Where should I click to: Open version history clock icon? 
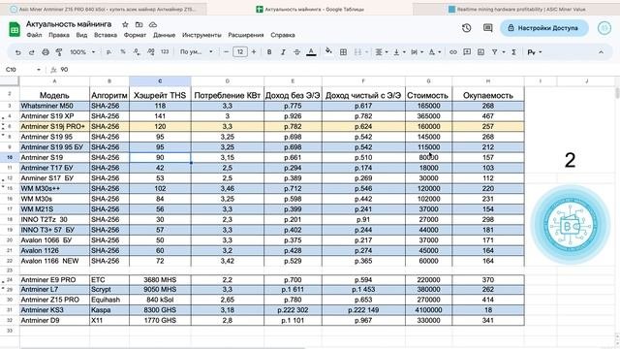(x=467, y=28)
